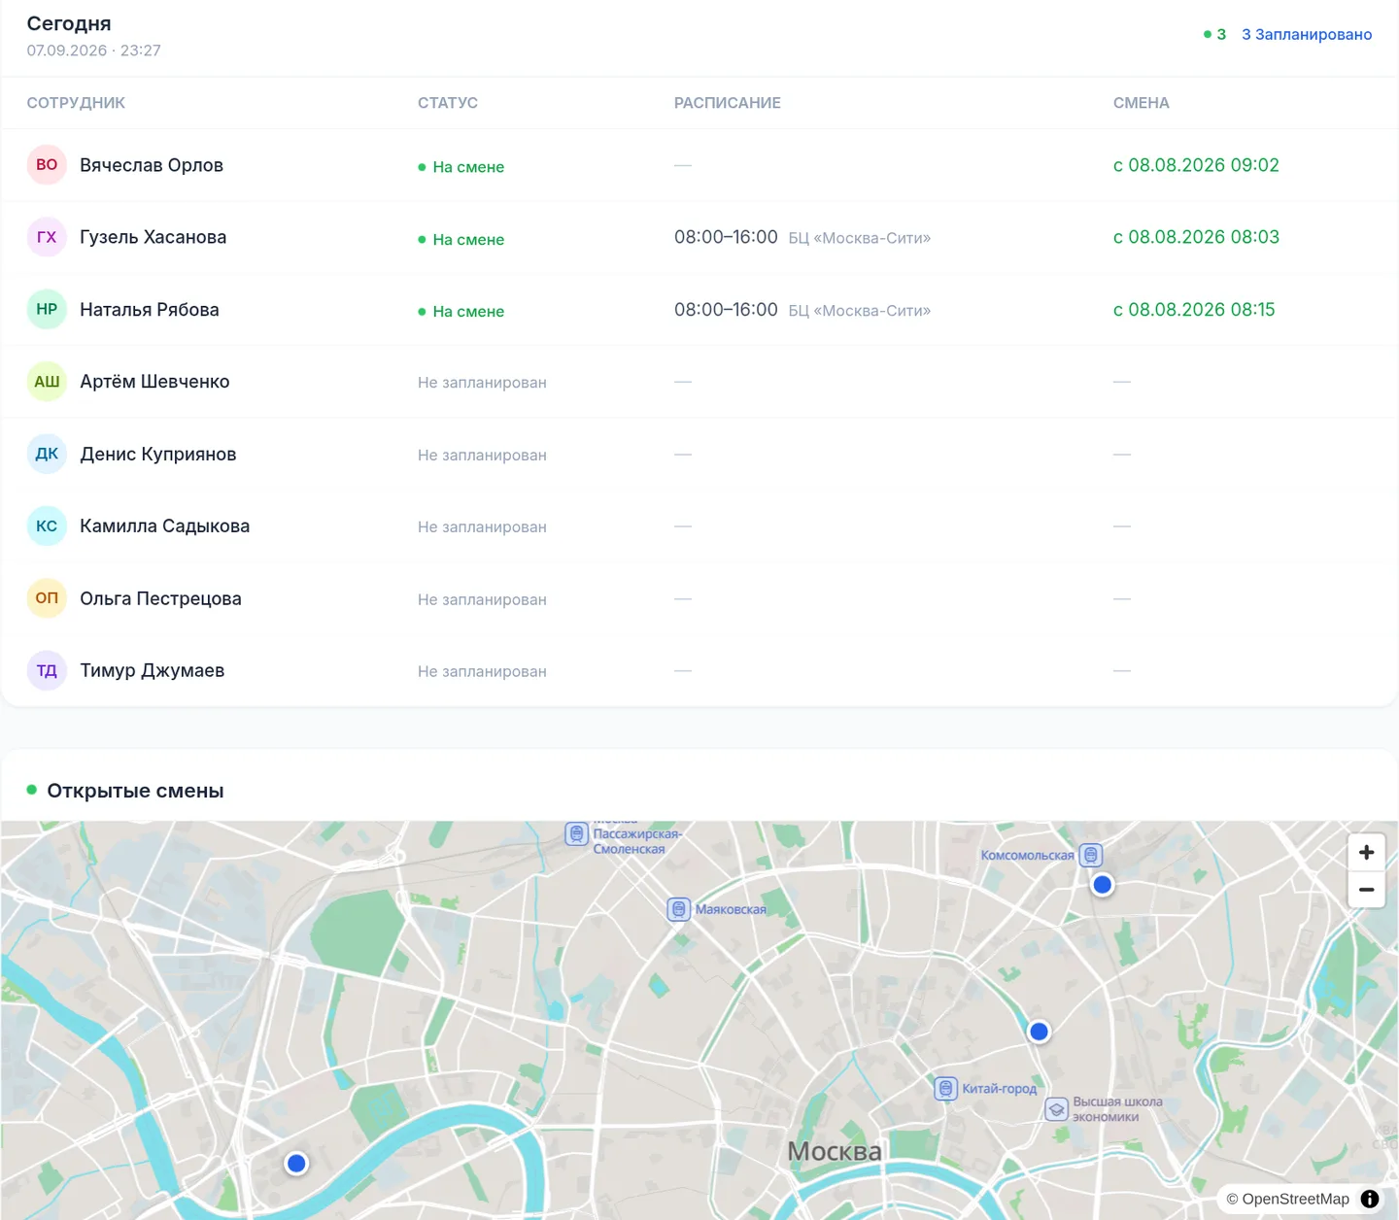
Task: Click shift start 'с 08.08.2026 08:15'
Action: 1194,310
